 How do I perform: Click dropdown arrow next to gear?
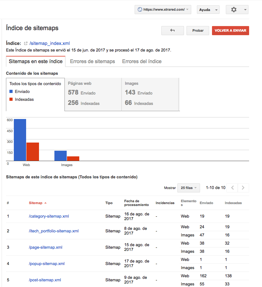tap(245, 10)
